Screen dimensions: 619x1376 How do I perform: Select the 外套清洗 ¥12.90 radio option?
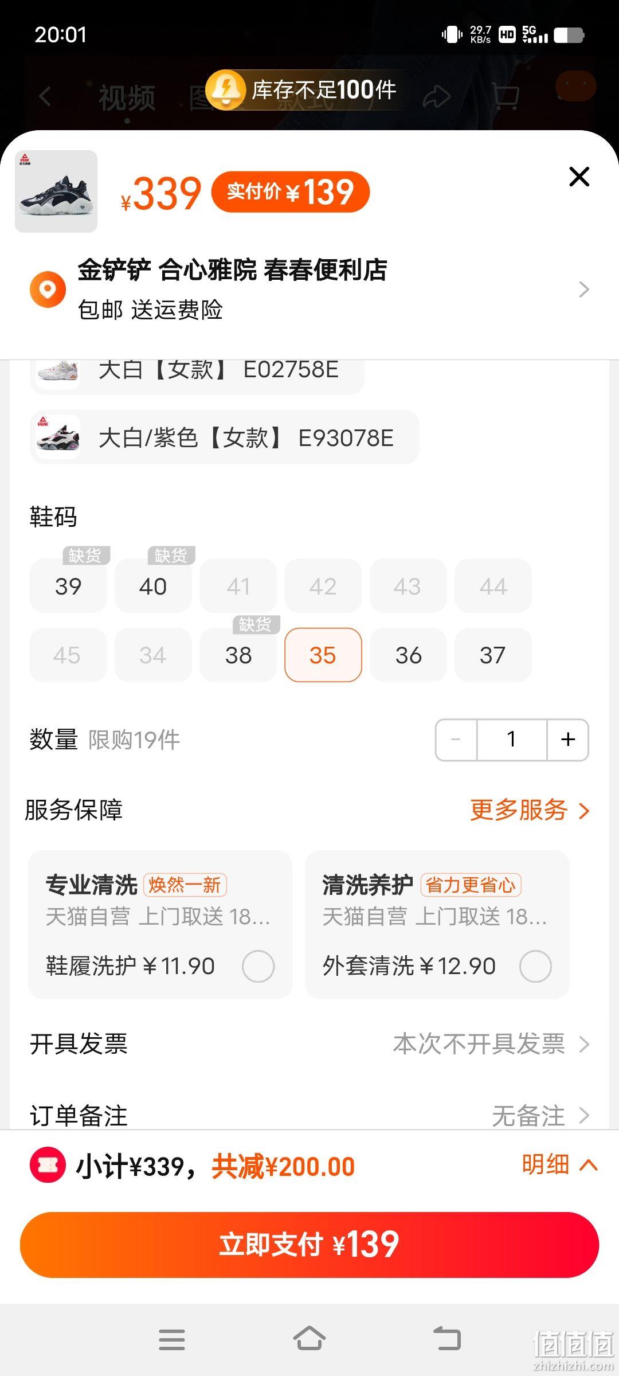pos(535,966)
